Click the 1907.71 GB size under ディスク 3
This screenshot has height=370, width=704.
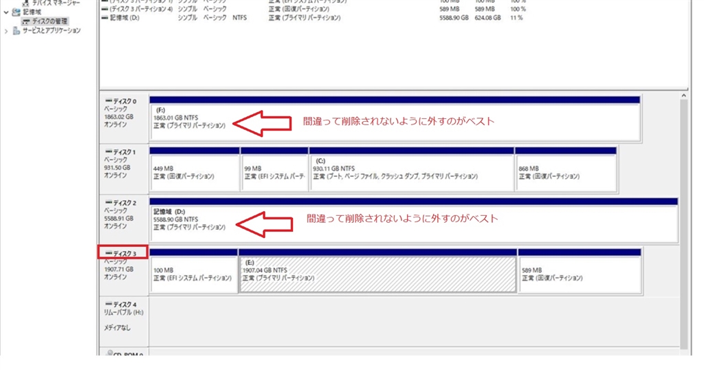[x=118, y=269]
